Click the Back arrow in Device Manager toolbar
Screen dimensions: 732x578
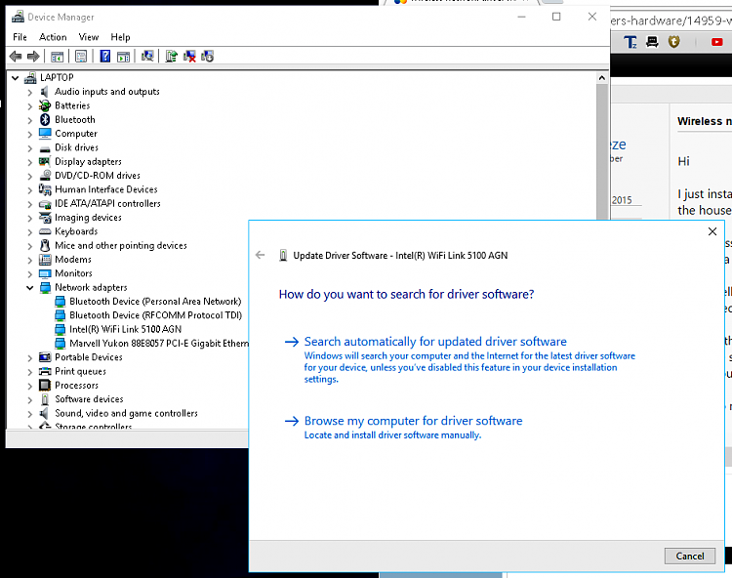click(x=16, y=57)
